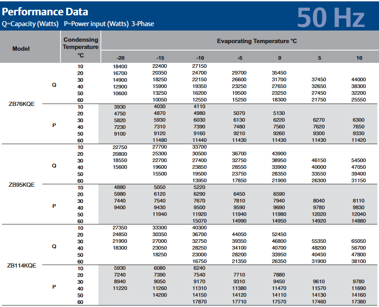Select the "-20" evaporating temperature column header
The width and height of the screenshot is (379, 307).
point(120,58)
